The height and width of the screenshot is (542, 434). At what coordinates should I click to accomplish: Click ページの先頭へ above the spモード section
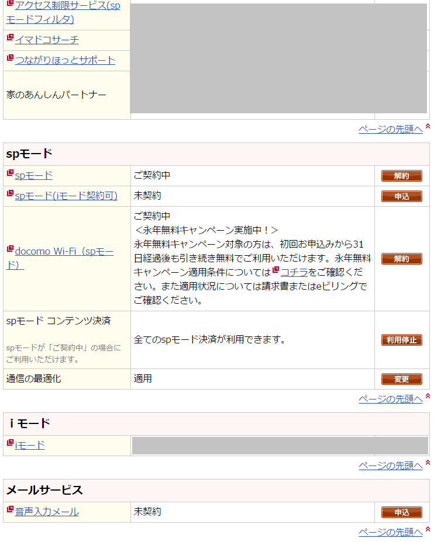tap(390, 129)
